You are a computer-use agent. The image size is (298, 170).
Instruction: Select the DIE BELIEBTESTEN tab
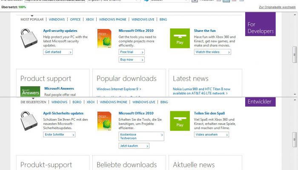34,102
